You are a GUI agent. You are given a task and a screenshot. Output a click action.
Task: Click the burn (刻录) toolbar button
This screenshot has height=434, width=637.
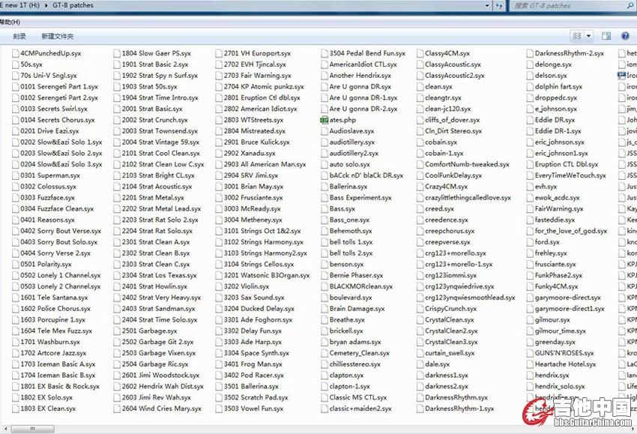coord(19,36)
